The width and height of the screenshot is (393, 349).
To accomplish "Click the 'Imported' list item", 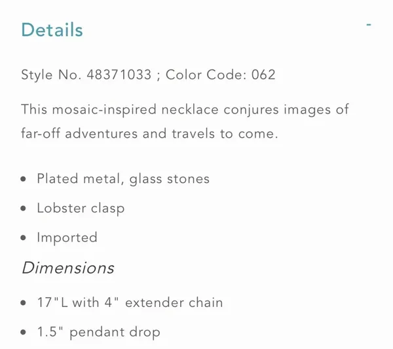I will 67,237.
